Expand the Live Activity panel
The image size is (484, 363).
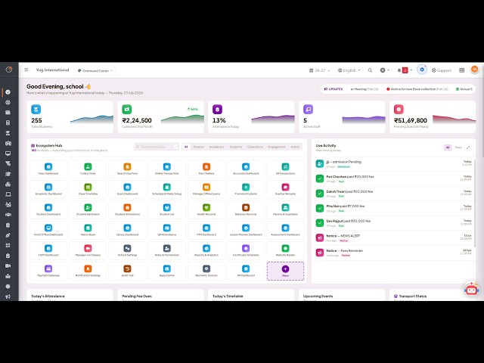[468, 147]
